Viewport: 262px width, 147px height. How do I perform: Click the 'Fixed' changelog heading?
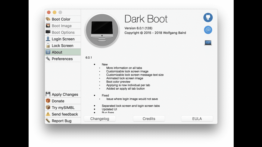[105, 95]
